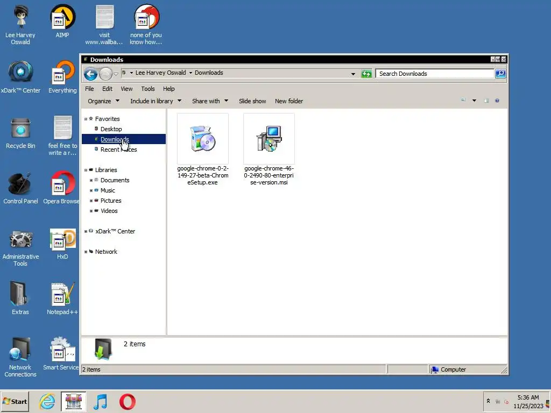
Task: Click the Downloads folder icon in details pane
Action: point(103,348)
